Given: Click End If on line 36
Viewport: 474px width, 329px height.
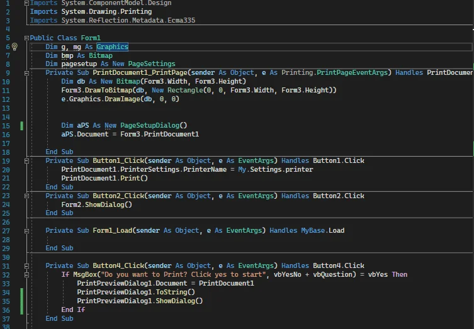Looking at the screenshot, I should coord(73,309).
